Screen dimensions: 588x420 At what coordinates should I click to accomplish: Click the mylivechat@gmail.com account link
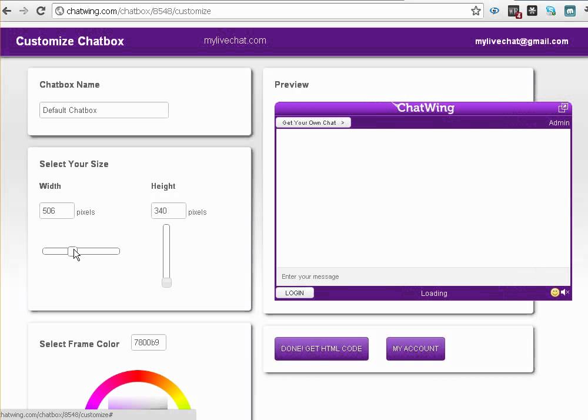click(522, 41)
